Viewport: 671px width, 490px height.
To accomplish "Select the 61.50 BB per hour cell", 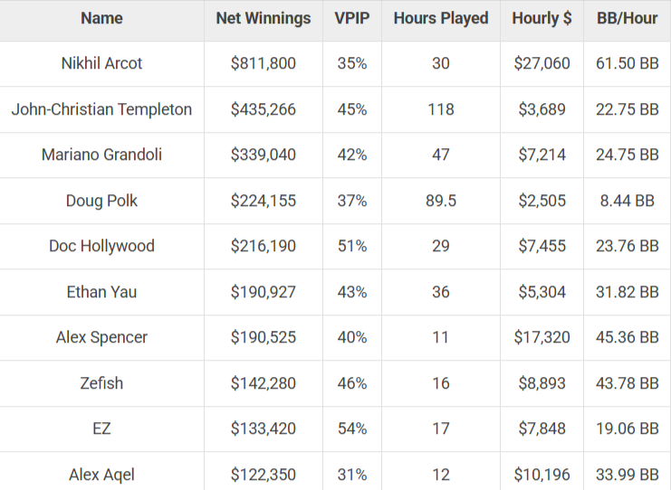I will (x=628, y=63).
